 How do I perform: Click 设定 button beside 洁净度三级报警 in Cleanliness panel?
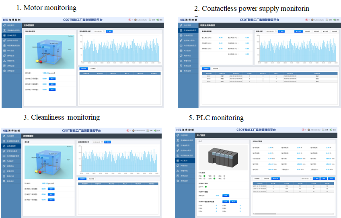[x=51, y=188]
